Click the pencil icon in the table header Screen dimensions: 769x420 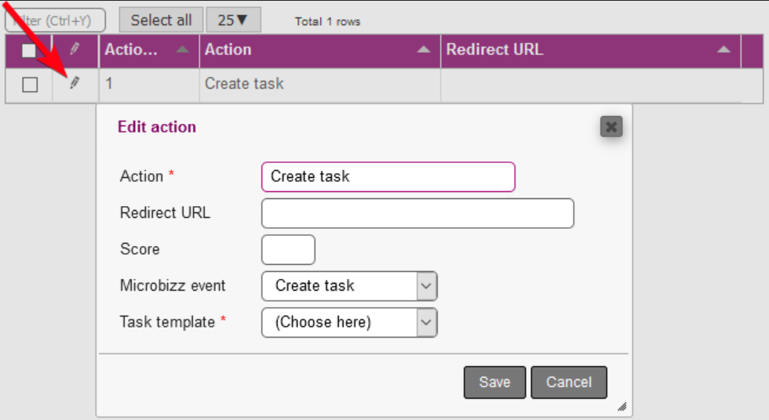click(75, 49)
